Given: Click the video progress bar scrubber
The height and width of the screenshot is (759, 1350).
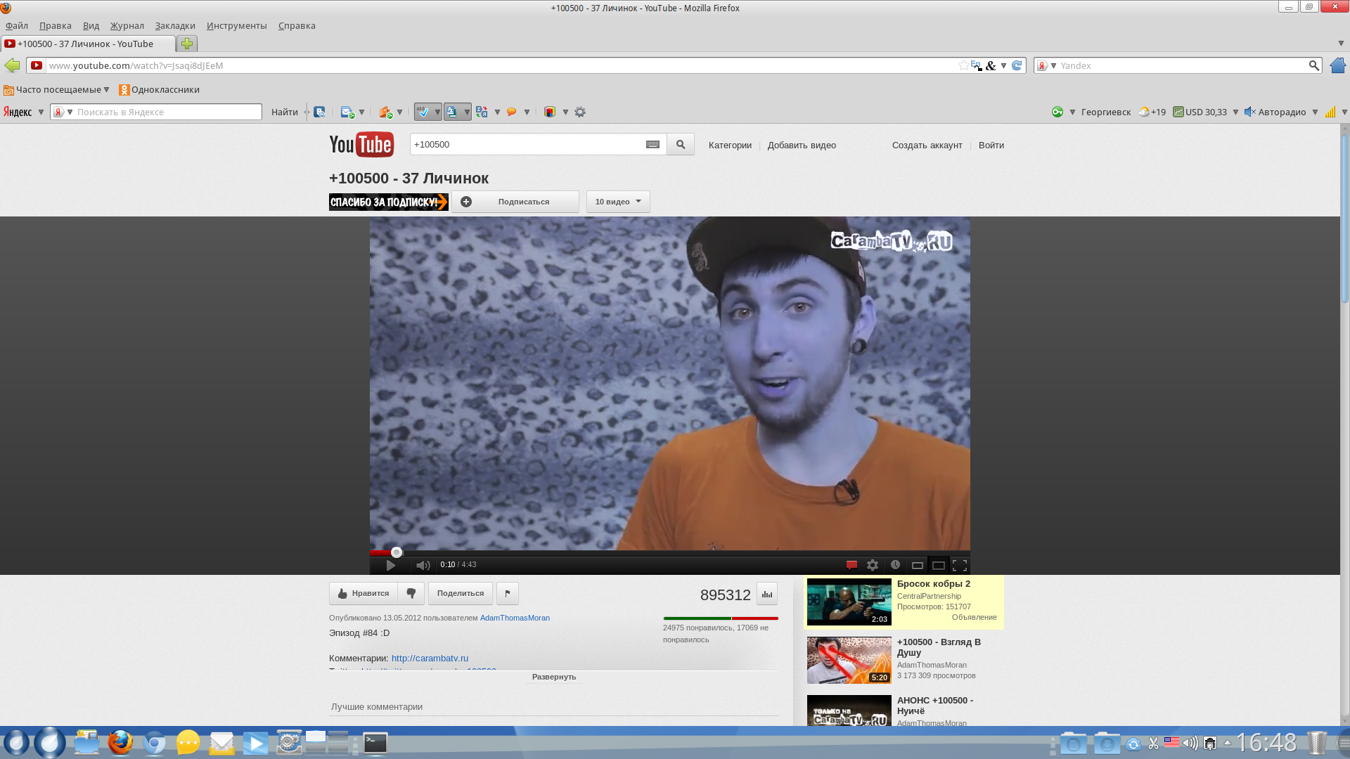Looking at the screenshot, I should 397,552.
